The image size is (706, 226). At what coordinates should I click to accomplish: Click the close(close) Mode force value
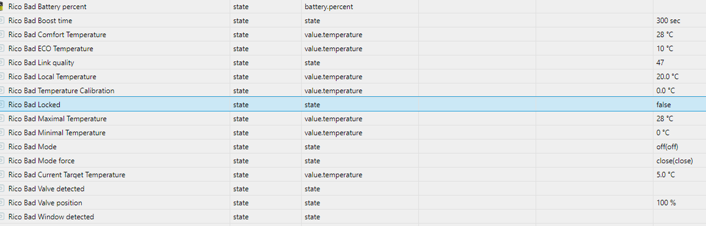tap(674, 160)
